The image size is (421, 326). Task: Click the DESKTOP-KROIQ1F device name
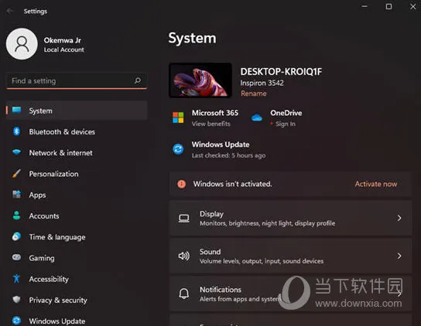pos(281,72)
